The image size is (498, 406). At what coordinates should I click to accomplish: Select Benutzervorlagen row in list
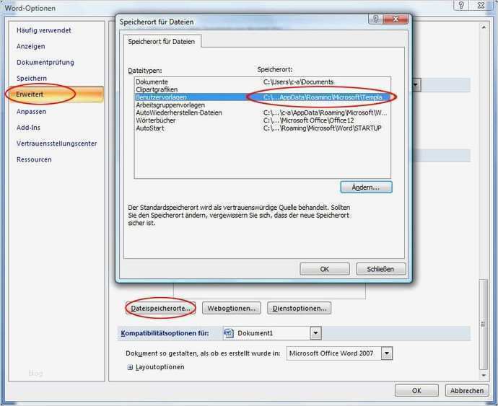point(262,97)
